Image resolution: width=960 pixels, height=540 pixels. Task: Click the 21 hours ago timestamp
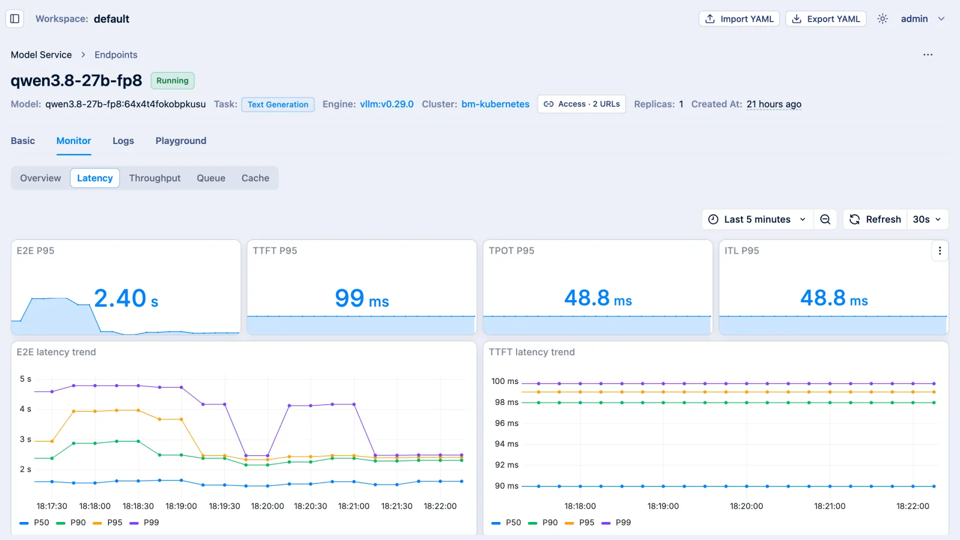pyautogui.click(x=774, y=104)
